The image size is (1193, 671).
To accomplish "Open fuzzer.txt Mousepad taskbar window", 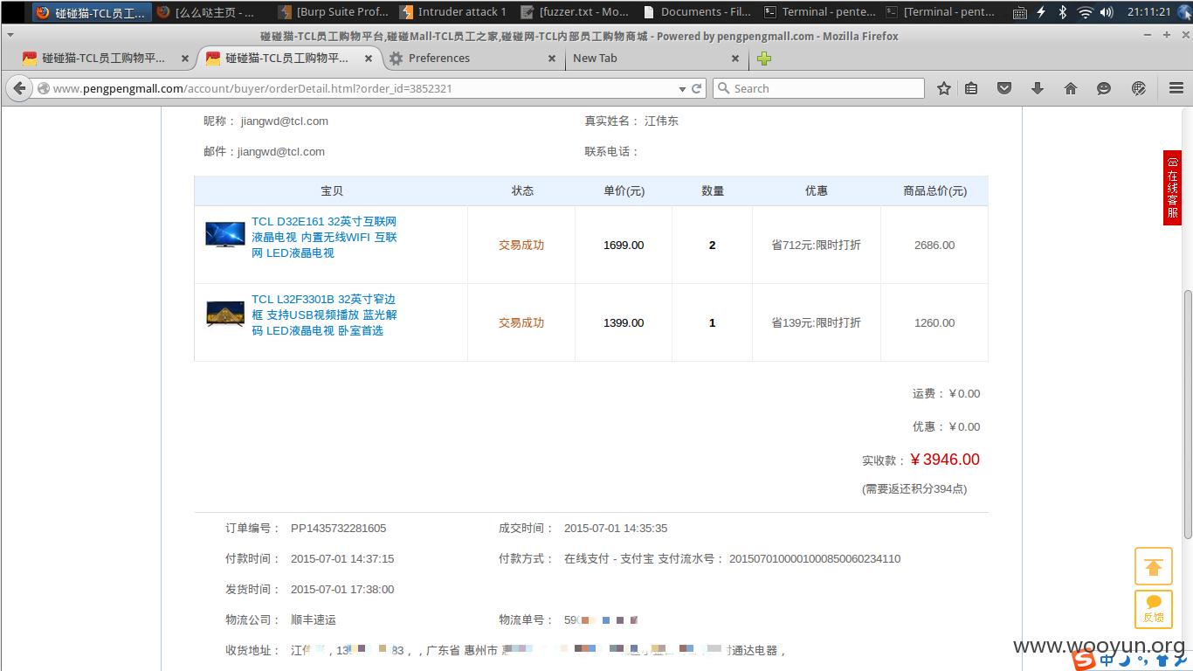I will click(x=575, y=12).
